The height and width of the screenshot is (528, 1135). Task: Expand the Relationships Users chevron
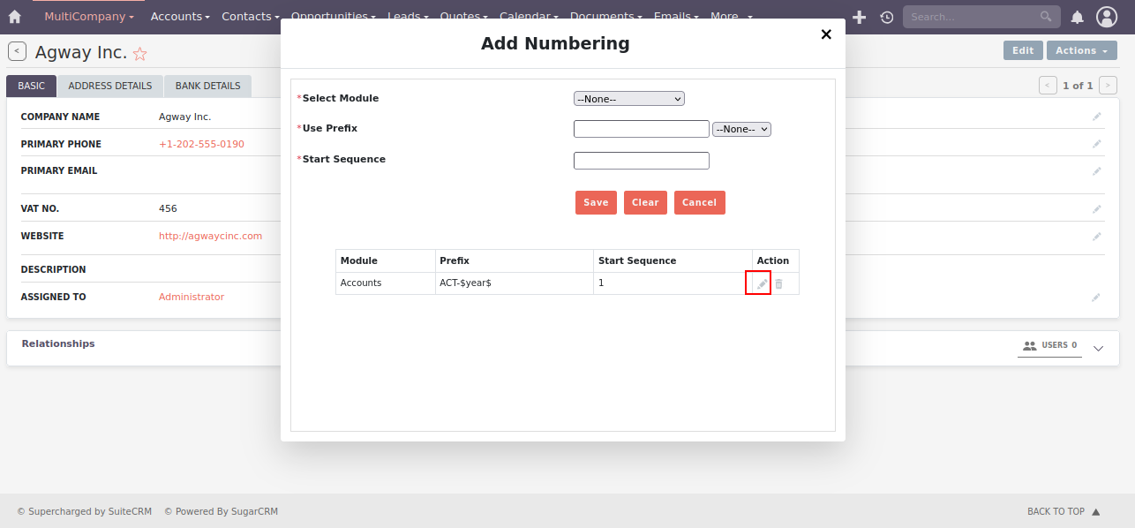(x=1098, y=349)
